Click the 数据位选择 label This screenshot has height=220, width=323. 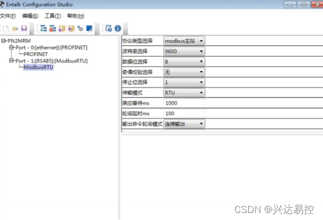[135, 62]
